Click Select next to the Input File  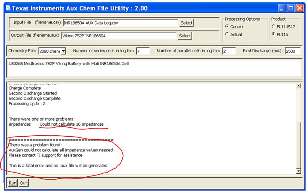point(186,23)
